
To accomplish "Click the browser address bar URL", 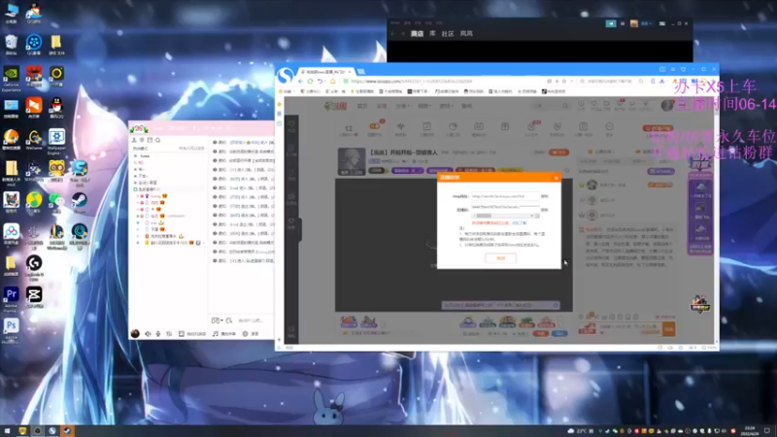I will [411, 82].
